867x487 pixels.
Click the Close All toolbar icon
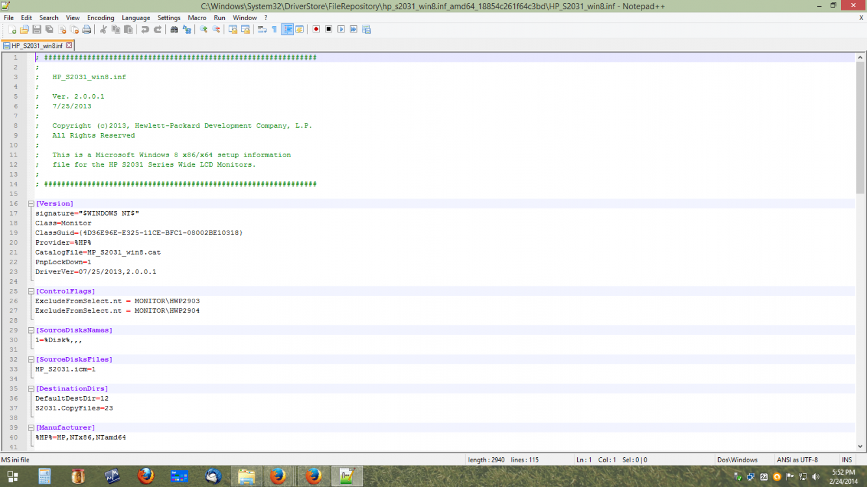coord(74,30)
